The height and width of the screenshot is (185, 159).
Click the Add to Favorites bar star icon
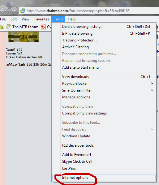(2, 27)
